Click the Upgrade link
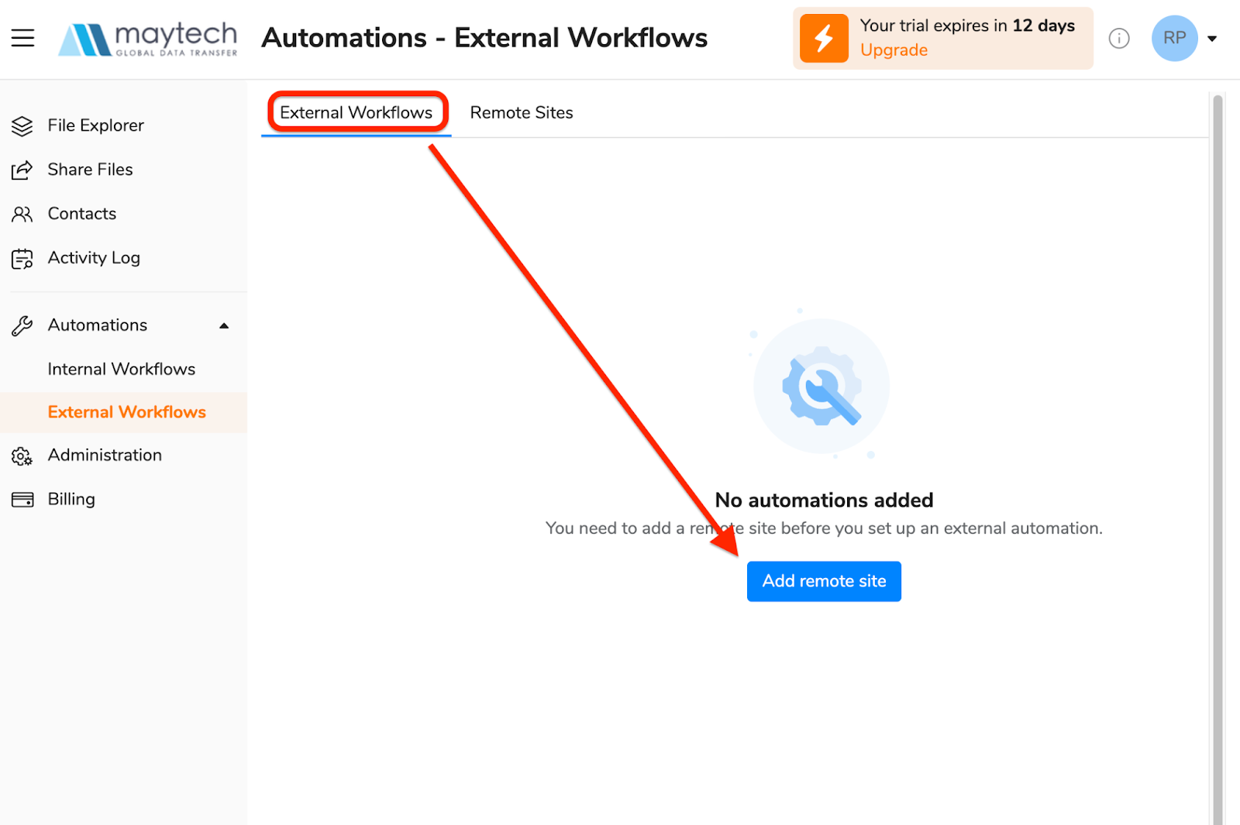 click(x=894, y=50)
